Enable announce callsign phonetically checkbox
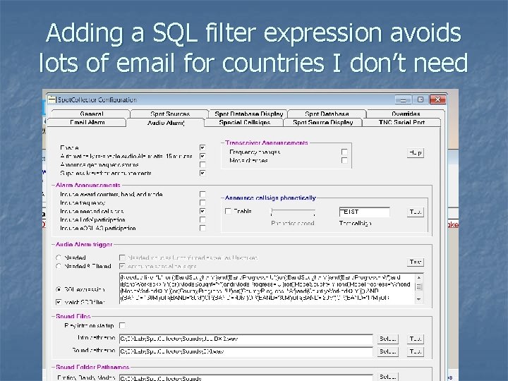This screenshot has width=508, height=381. point(228,211)
